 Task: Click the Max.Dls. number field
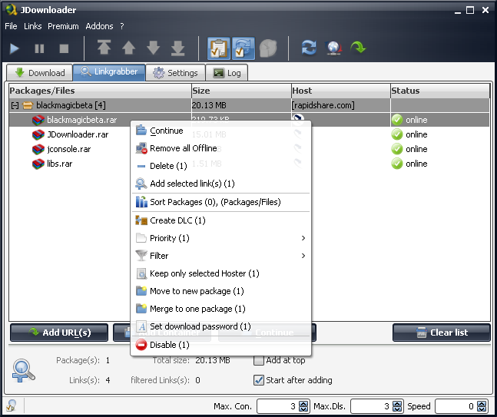point(372,406)
